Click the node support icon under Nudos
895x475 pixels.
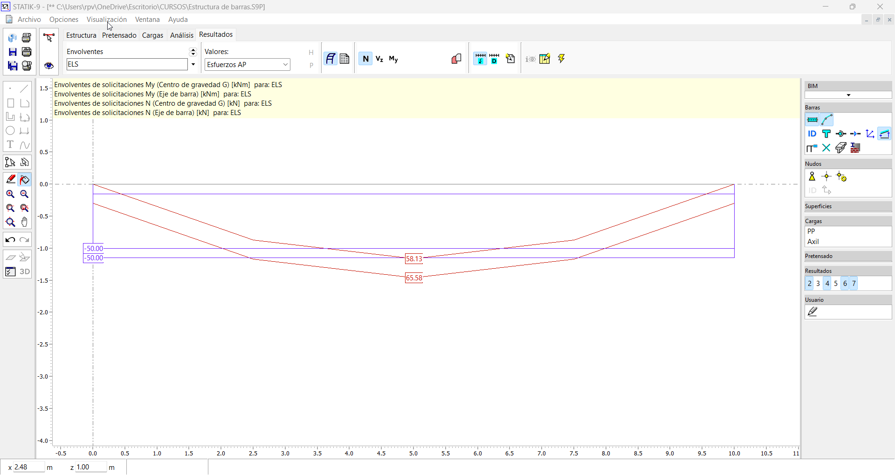pos(812,176)
